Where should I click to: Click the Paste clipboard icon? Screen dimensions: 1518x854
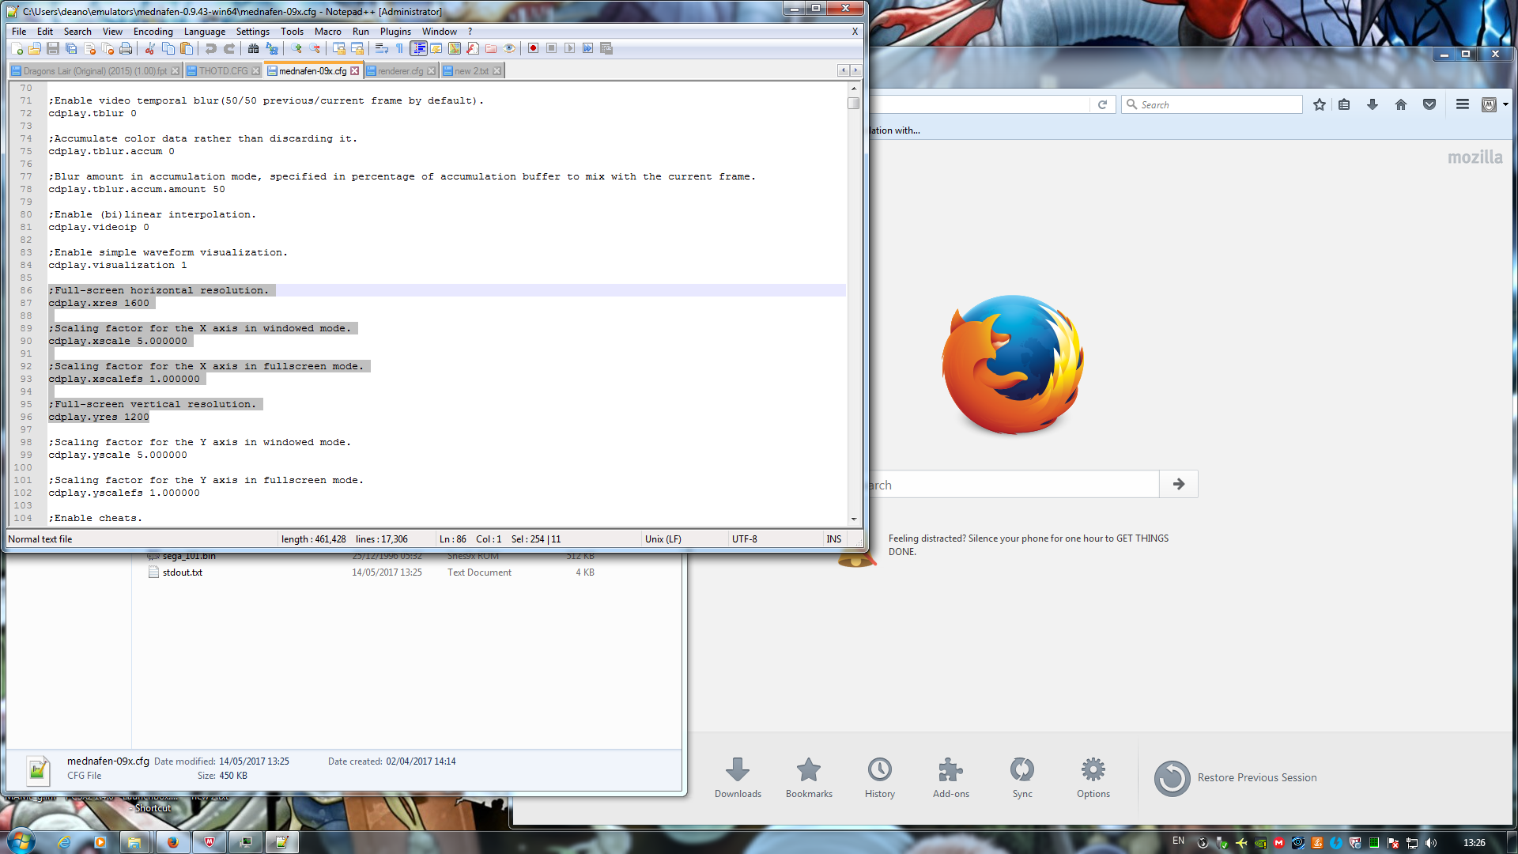coord(187,49)
